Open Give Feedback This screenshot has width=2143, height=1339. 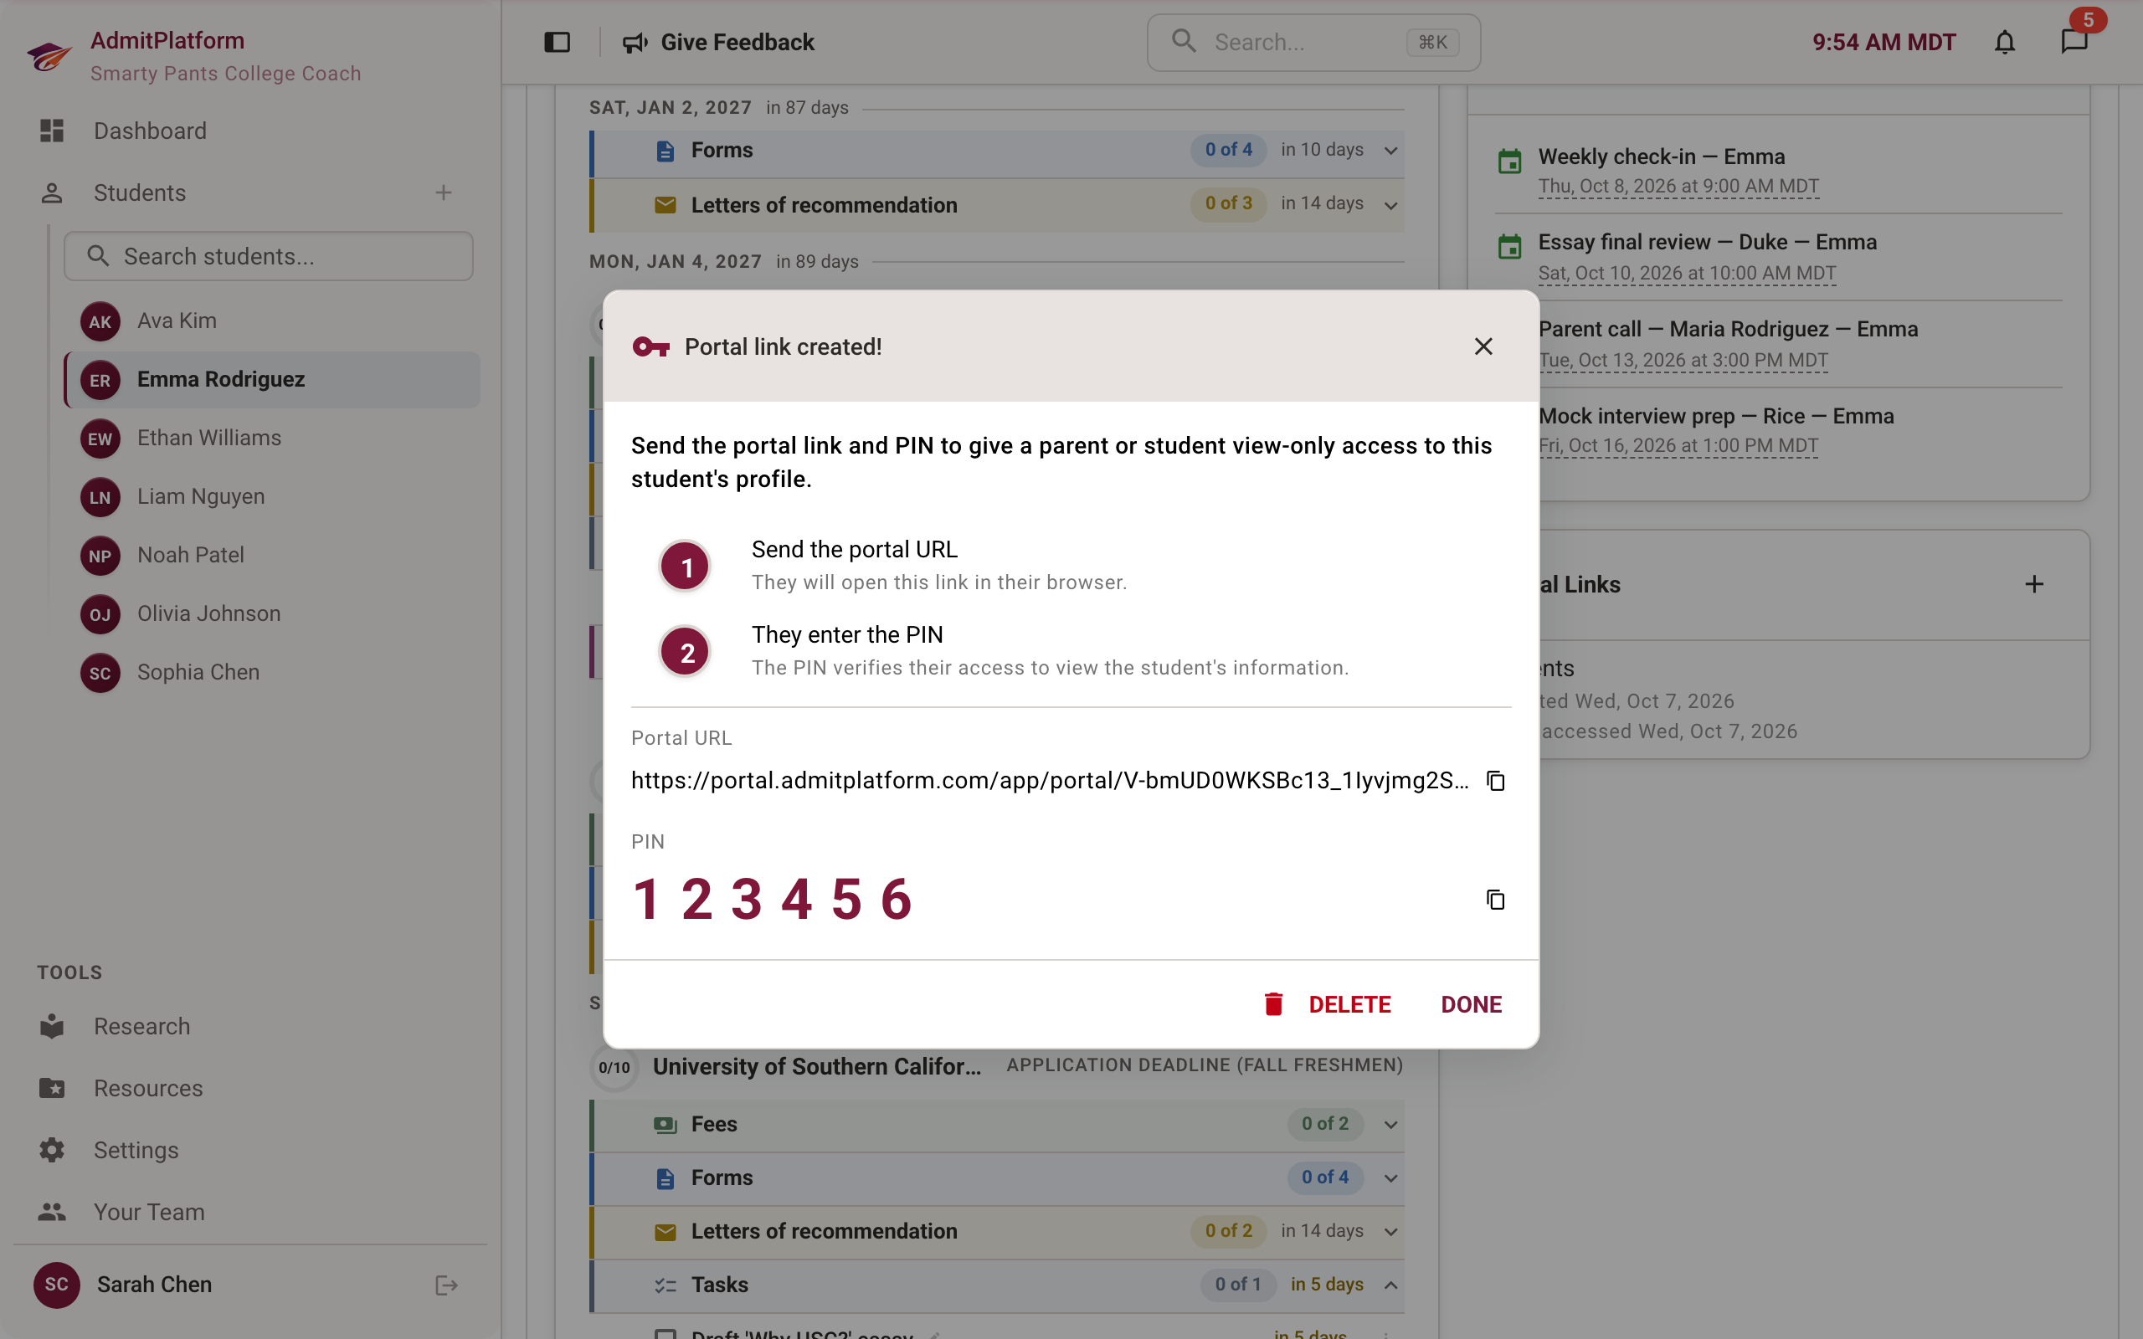pyautogui.click(x=718, y=43)
